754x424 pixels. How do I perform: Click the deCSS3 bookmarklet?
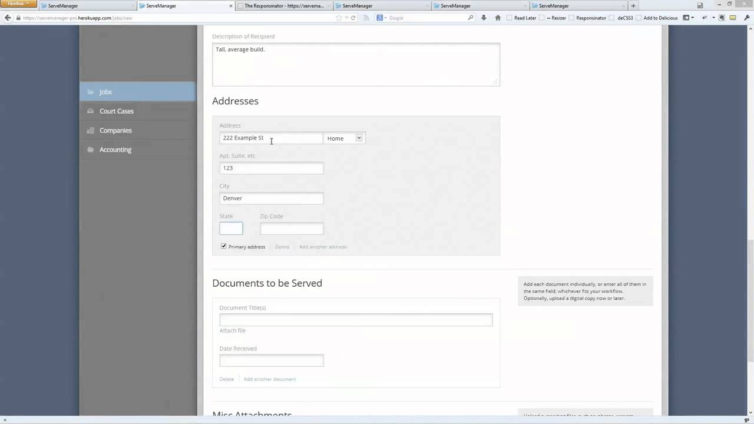(621, 18)
